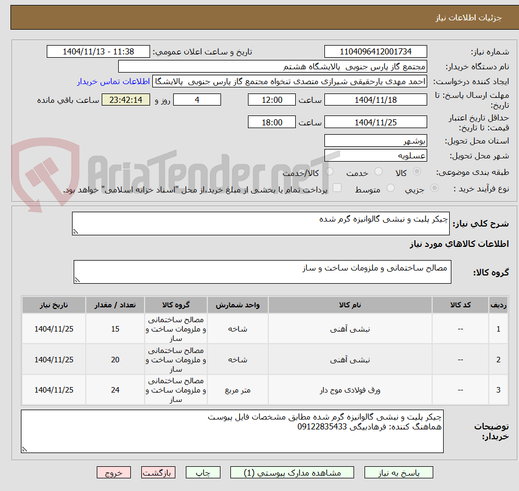Screen dimensions: 519x491
Task: Select the کالا/خدمت radio button
Action: pyautogui.click(x=329, y=172)
